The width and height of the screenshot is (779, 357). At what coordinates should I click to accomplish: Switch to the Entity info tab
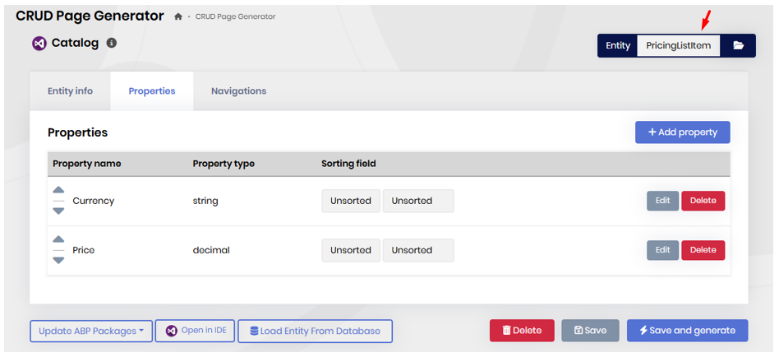pyautogui.click(x=70, y=91)
